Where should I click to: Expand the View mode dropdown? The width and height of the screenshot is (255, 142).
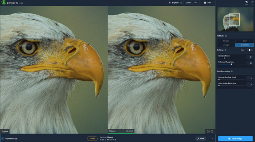209,3
